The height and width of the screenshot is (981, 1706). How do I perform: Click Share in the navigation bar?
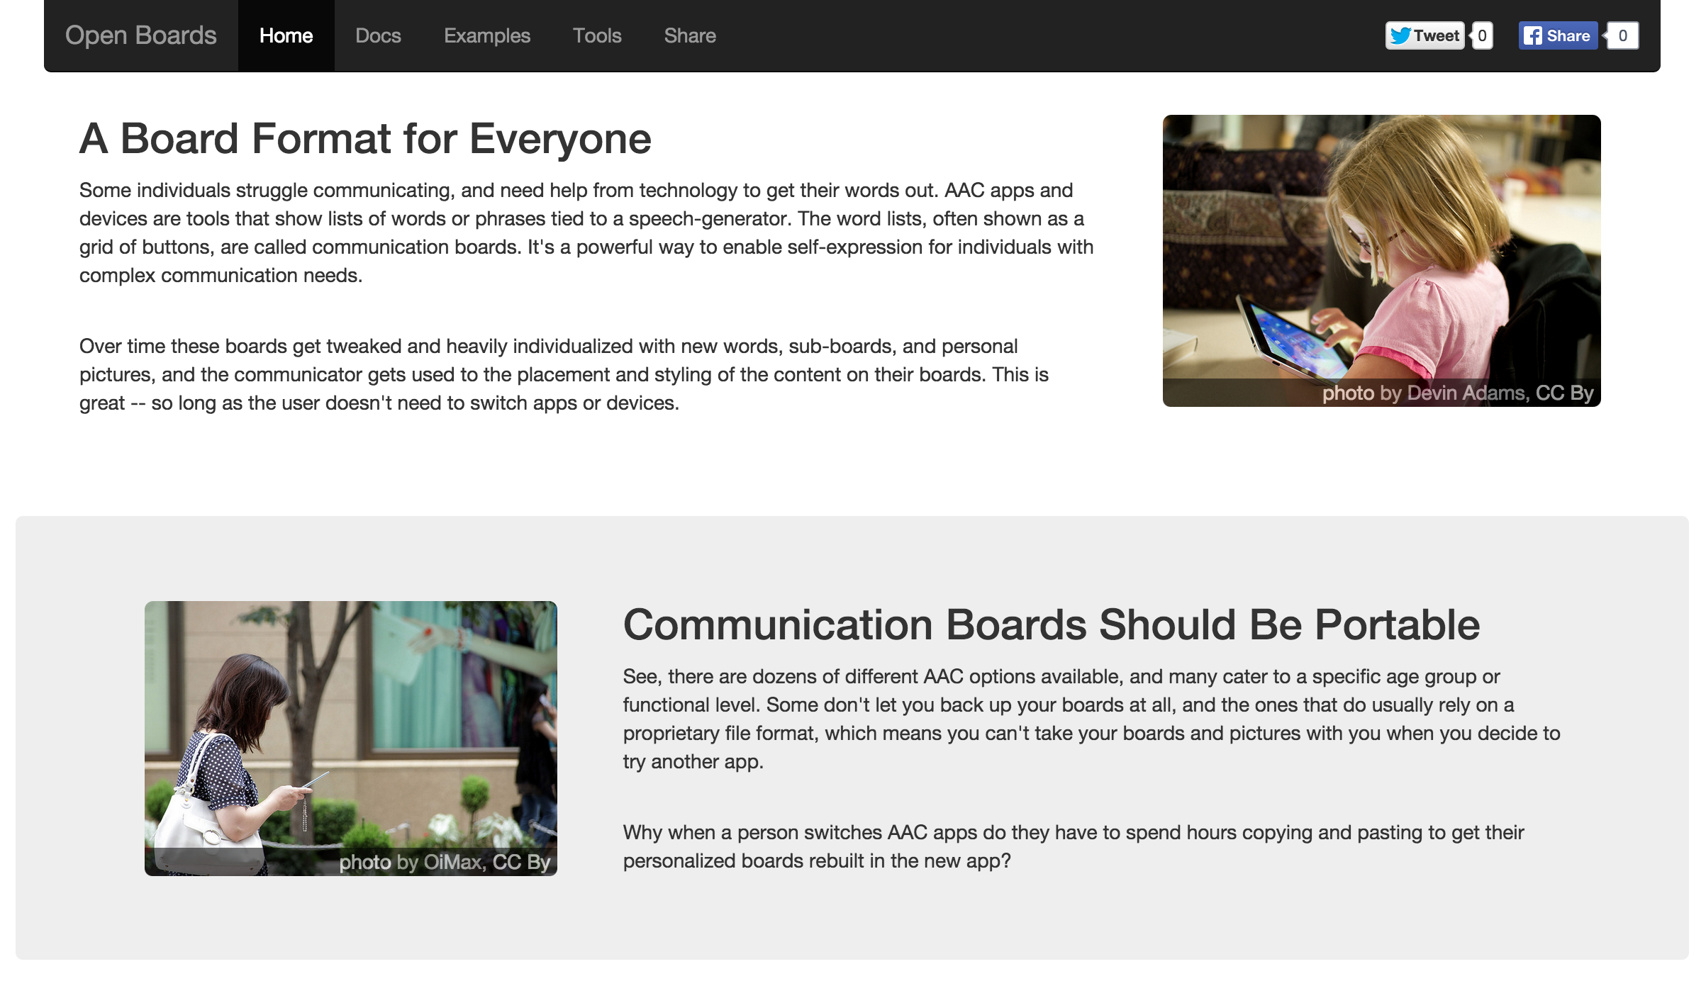coord(689,35)
